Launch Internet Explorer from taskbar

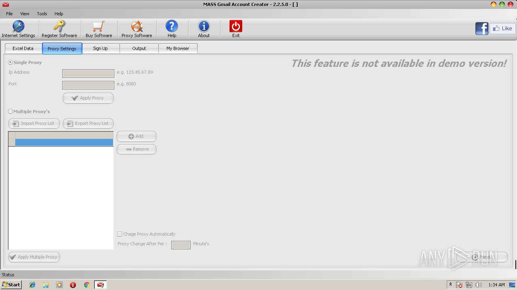(x=32, y=285)
